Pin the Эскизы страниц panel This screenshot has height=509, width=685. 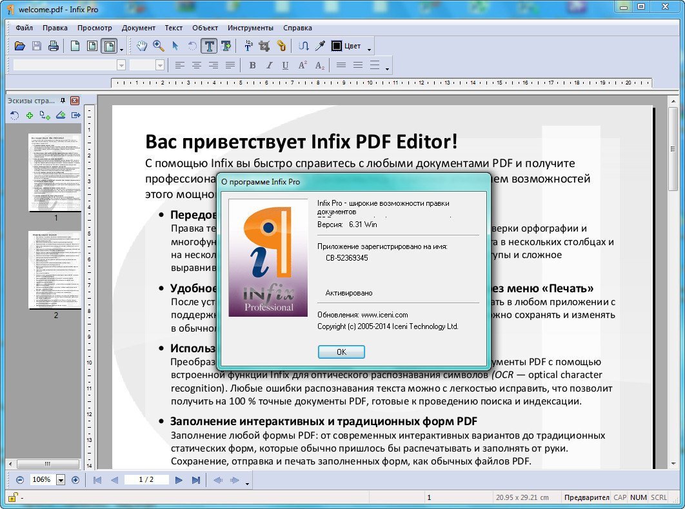click(63, 101)
